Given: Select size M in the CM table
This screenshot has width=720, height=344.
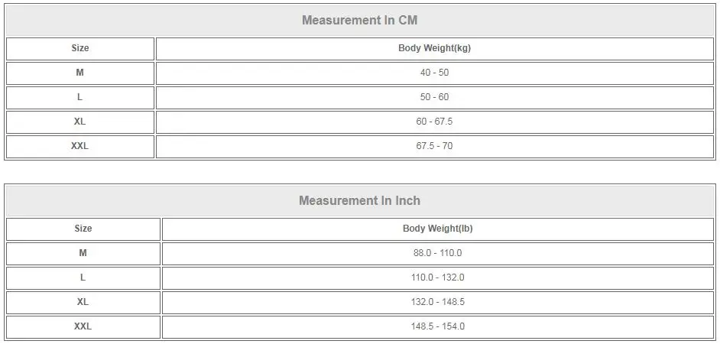Looking at the screenshot, I should [x=80, y=73].
